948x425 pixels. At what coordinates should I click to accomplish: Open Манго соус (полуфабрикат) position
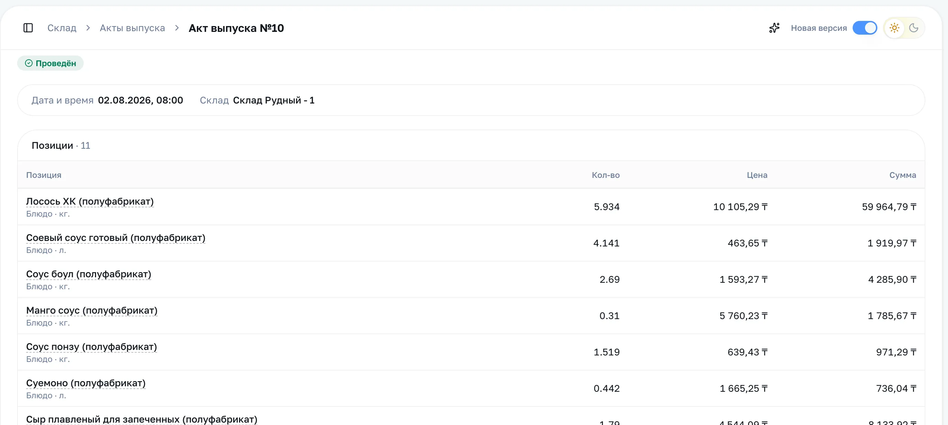[92, 311]
